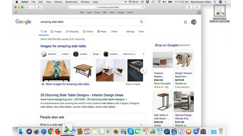Click the Google logo
This screenshot has height=136, width=243.
[23, 22]
